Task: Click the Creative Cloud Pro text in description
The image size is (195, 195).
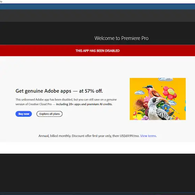Action: pos(40,104)
